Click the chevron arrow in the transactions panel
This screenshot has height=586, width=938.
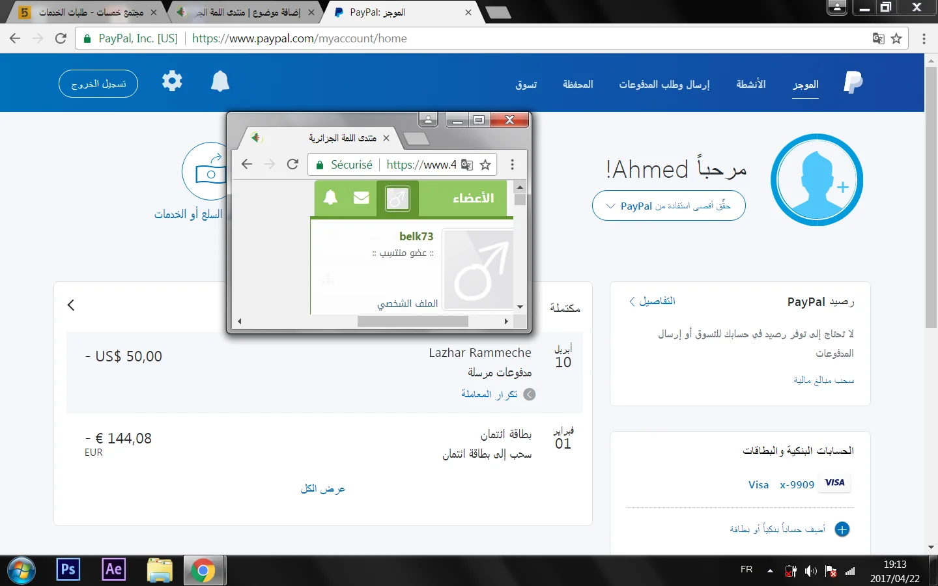pos(71,305)
